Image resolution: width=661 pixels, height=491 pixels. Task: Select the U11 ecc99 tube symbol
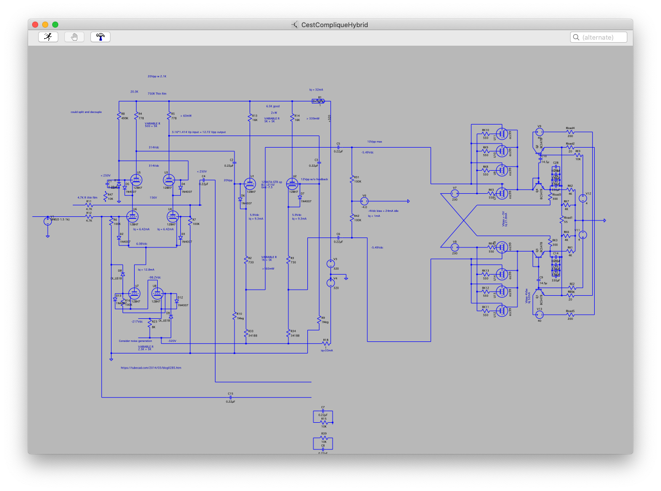[x=502, y=135]
